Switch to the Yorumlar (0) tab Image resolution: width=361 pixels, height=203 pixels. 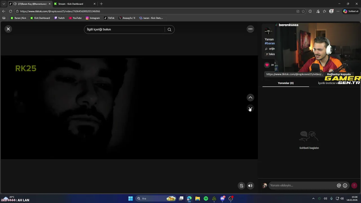click(x=286, y=83)
